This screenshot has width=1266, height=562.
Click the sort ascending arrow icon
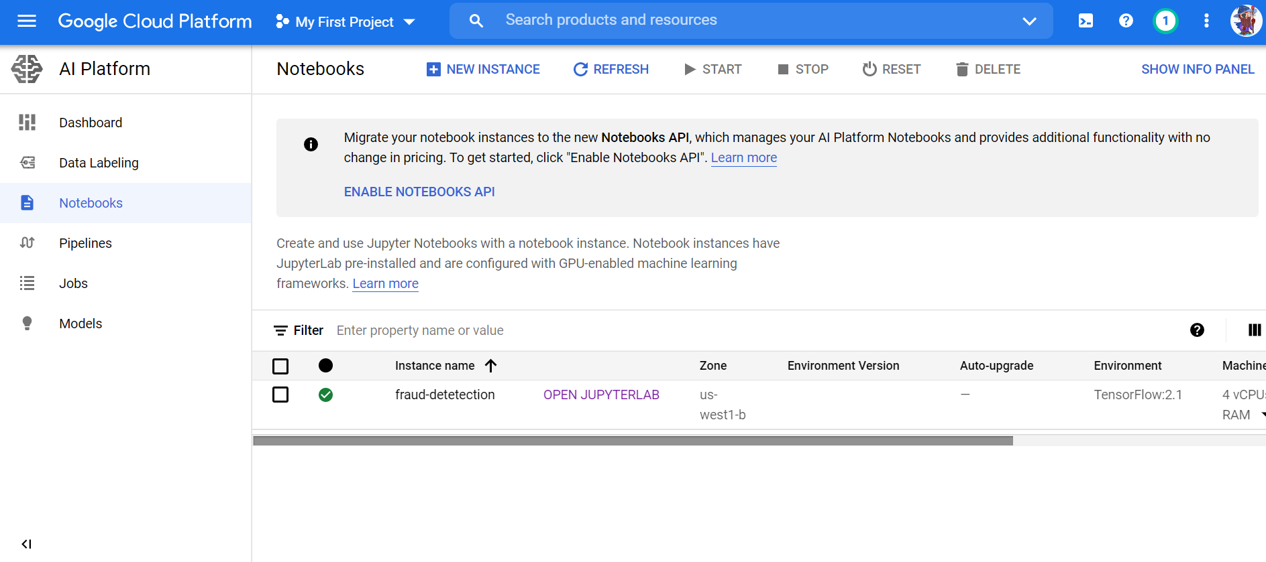tap(490, 365)
